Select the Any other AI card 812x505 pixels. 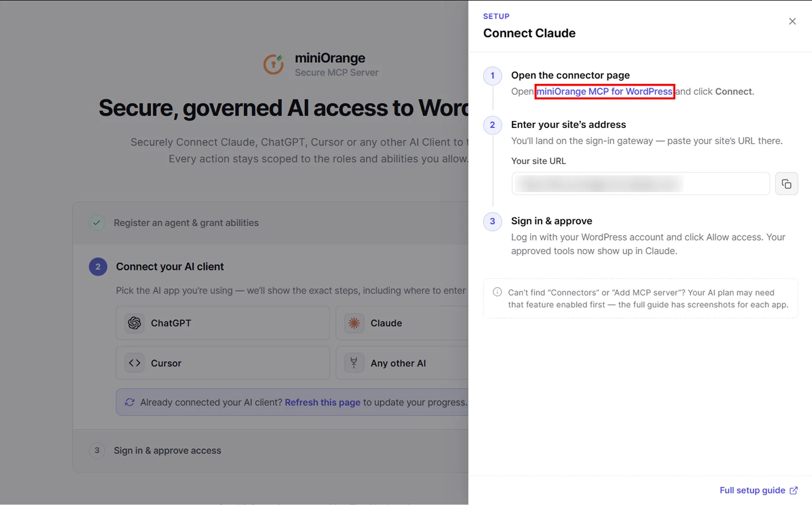[402, 363]
